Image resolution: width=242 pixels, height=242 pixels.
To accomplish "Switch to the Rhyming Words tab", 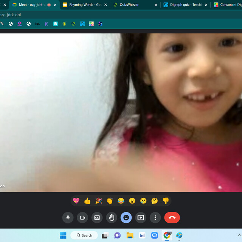I will coord(85,5).
